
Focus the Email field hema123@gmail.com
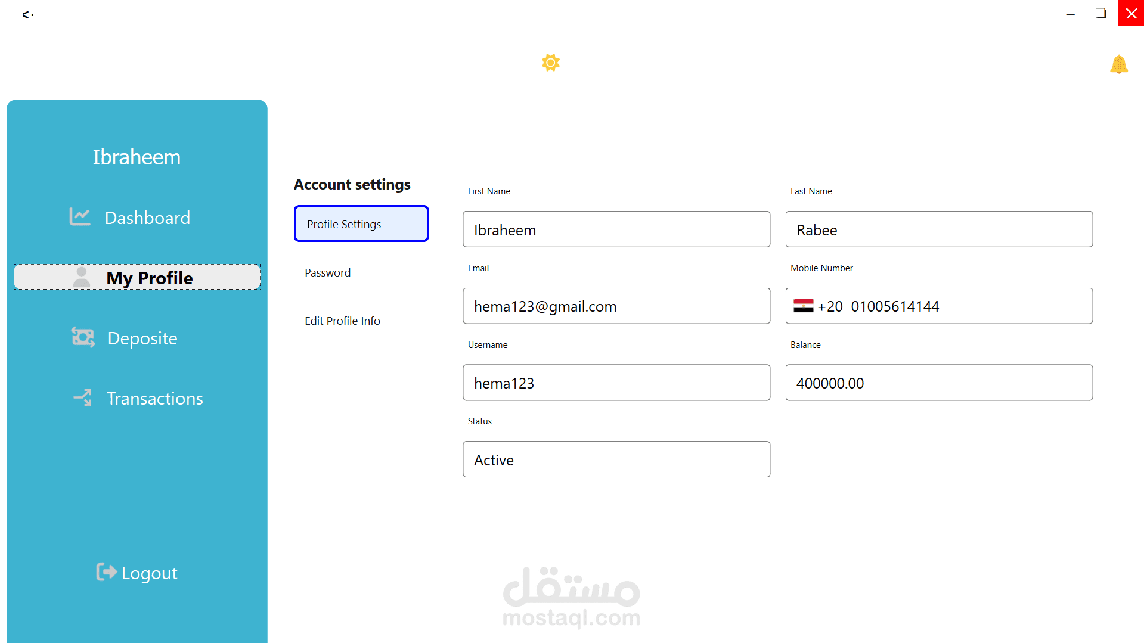click(x=616, y=306)
